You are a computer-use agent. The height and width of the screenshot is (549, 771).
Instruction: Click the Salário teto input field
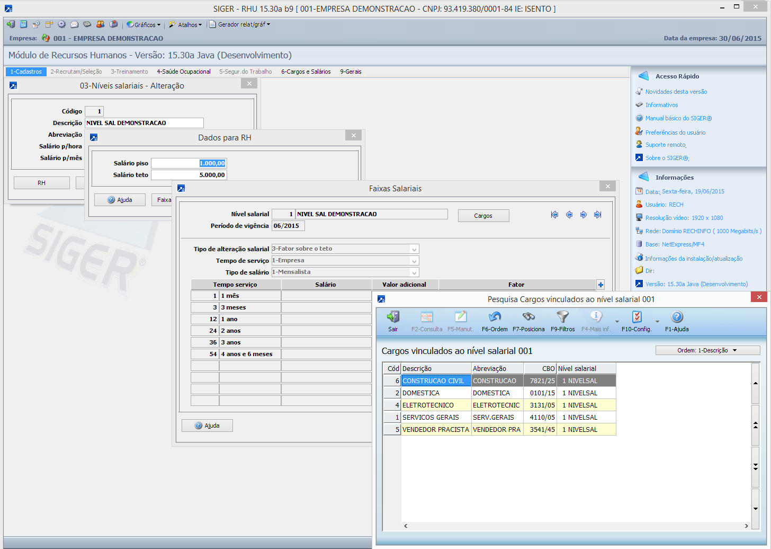click(x=189, y=175)
